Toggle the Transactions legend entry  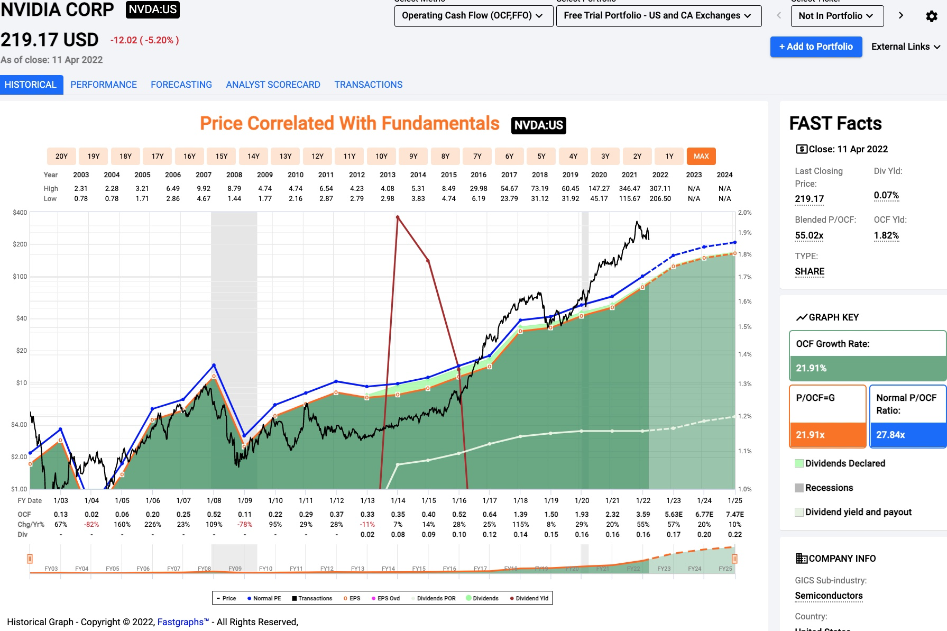[312, 598]
